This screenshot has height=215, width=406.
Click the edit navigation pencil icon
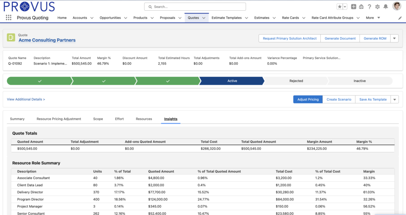400,18
